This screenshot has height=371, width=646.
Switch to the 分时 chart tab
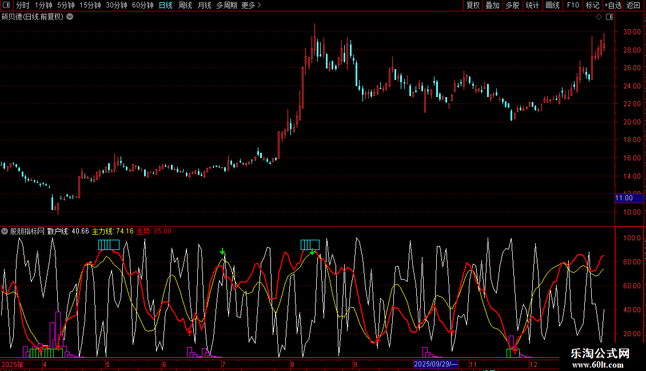pos(23,5)
